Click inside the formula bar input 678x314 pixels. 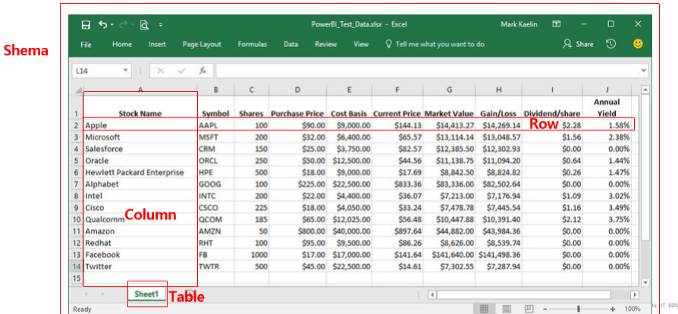(x=428, y=71)
